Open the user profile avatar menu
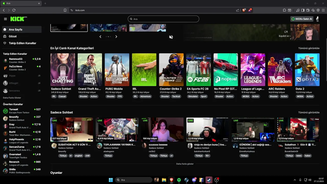Viewport: 327px width, 184px height. pos(317,19)
